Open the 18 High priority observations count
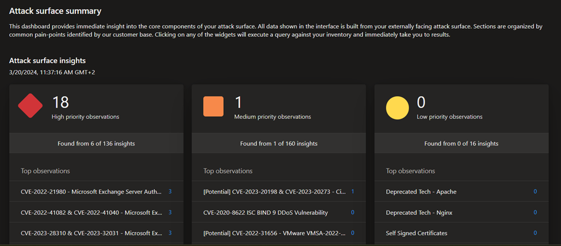Viewport: 561px width, 246px height. coord(60,102)
